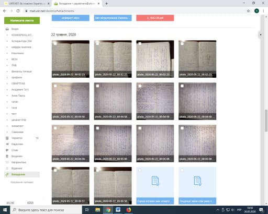Click the browser bookmark star icon
268x214 pixels.
pos(248,11)
